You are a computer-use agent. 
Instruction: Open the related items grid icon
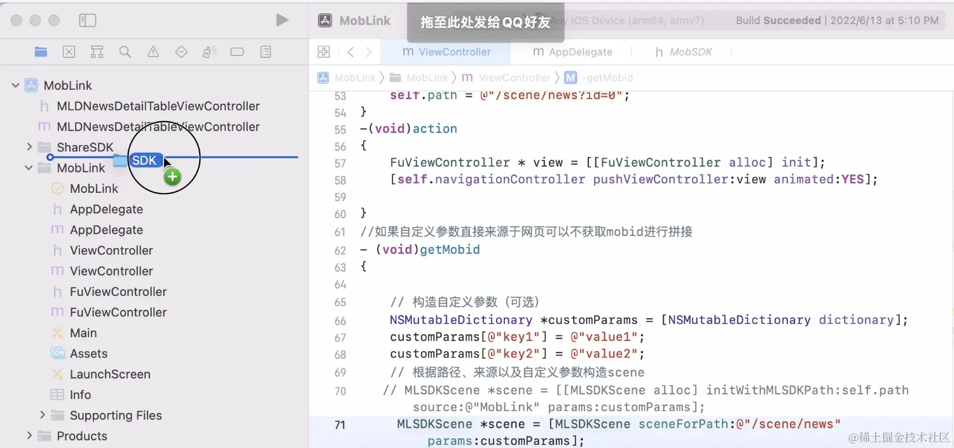324,52
